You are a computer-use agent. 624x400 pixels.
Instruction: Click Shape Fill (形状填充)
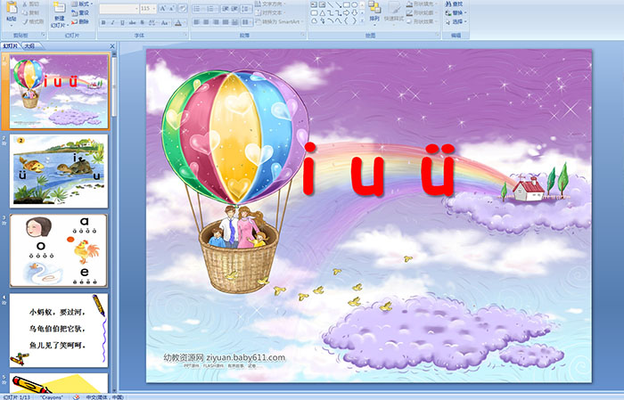[423, 4]
